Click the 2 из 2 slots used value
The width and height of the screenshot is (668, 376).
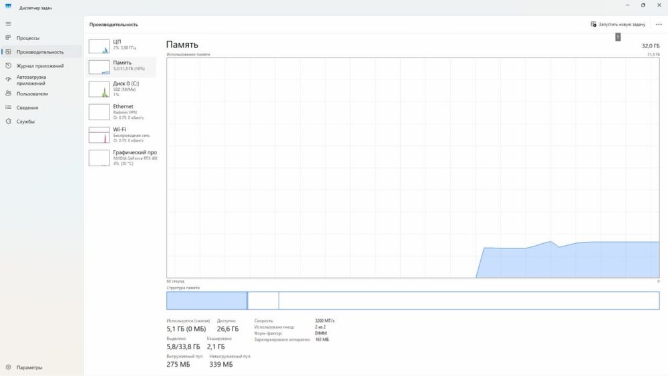320,327
